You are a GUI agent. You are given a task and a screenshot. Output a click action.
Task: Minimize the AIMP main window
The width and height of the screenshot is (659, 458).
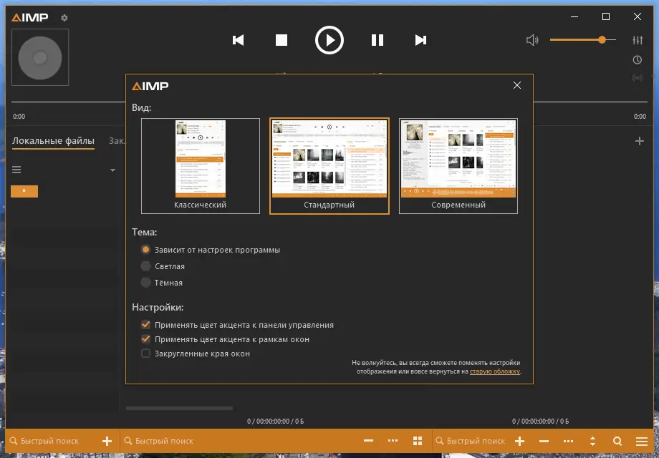tap(574, 16)
